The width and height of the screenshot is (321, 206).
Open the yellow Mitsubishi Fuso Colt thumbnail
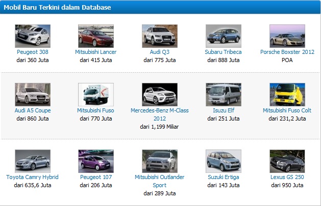pos(287,95)
